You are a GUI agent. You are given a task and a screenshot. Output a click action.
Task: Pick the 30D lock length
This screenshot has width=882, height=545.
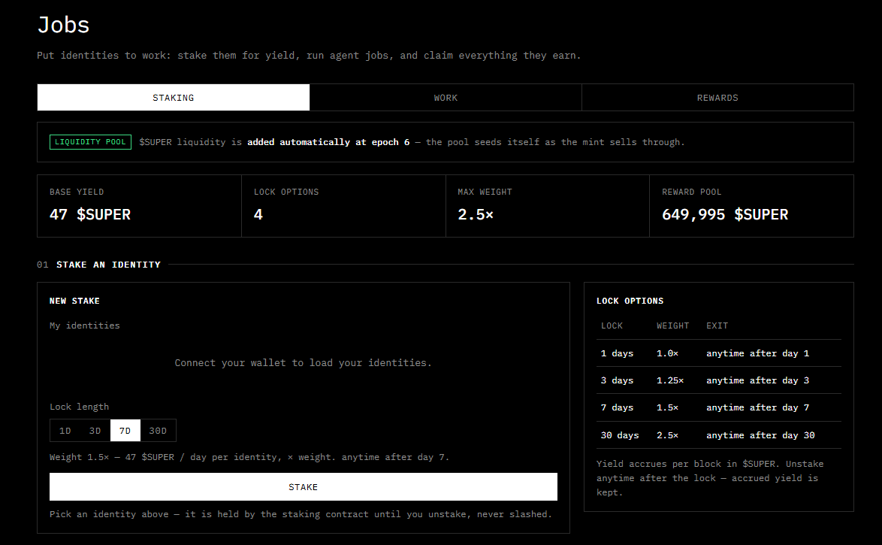click(x=158, y=430)
